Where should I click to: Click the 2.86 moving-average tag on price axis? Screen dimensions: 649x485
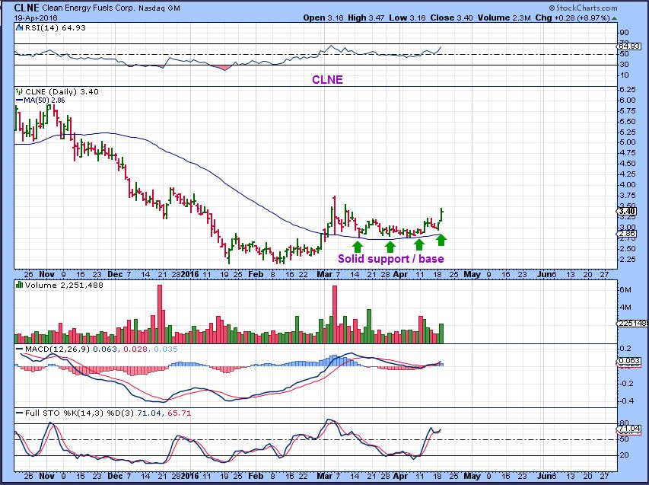(x=628, y=234)
